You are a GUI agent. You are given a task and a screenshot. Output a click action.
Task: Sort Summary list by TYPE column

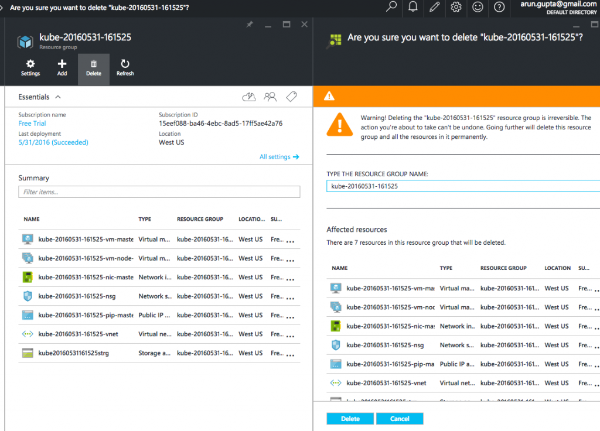coord(145,219)
